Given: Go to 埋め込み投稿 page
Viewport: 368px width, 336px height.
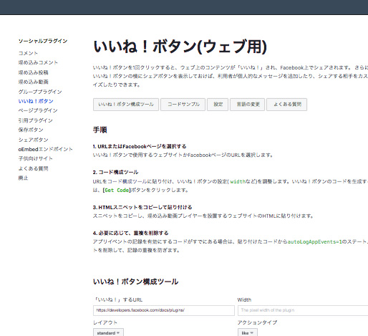Looking at the screenshot, I should (33, 72).
